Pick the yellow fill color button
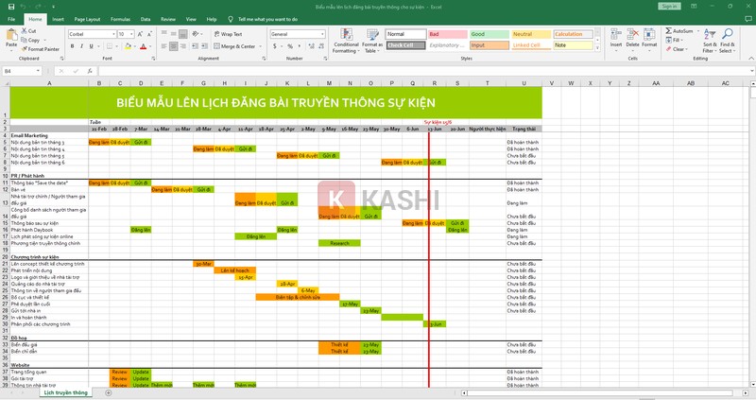The height and width of the screenshot is (400, 756). point(128,46)
